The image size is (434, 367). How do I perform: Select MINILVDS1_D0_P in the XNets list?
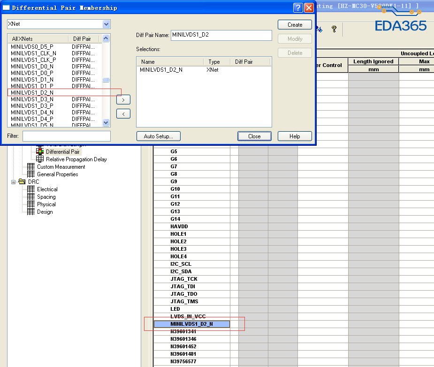point(32,73)
